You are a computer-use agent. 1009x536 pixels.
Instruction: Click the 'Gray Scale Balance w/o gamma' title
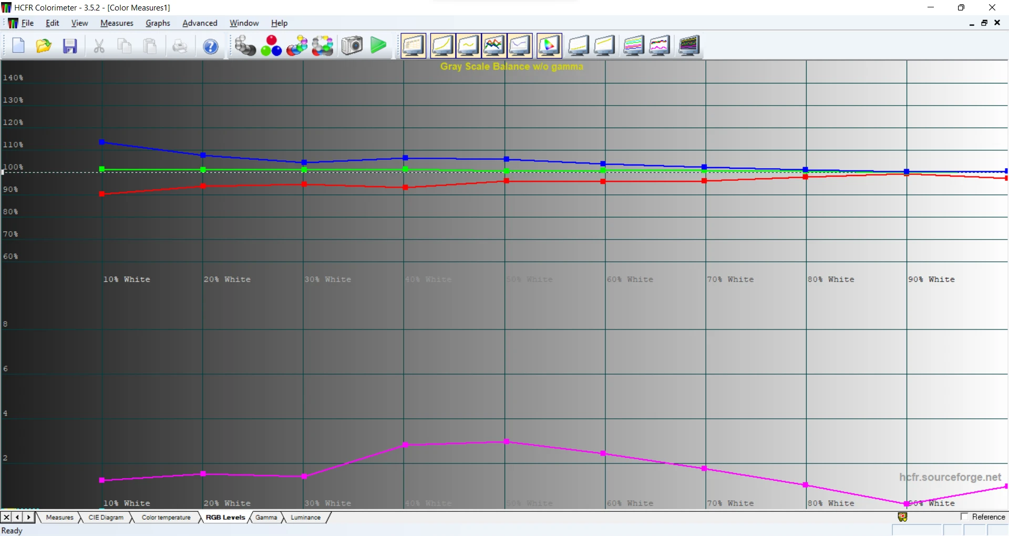tap(512, 67)
